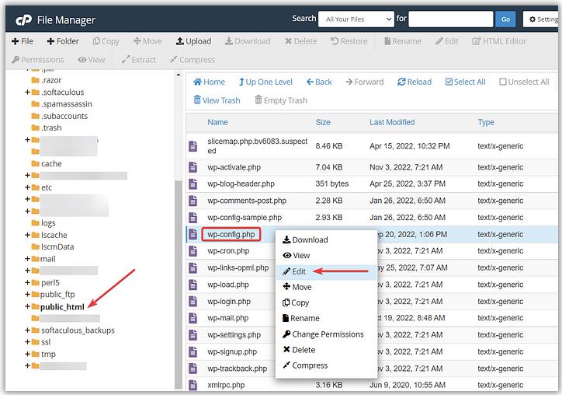This screenshot has height=395, width=562.
Task: Create new directory with + Folder
Action: 63,41
